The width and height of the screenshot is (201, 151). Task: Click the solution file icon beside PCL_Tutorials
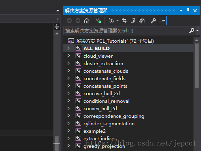tap(71, 41)
